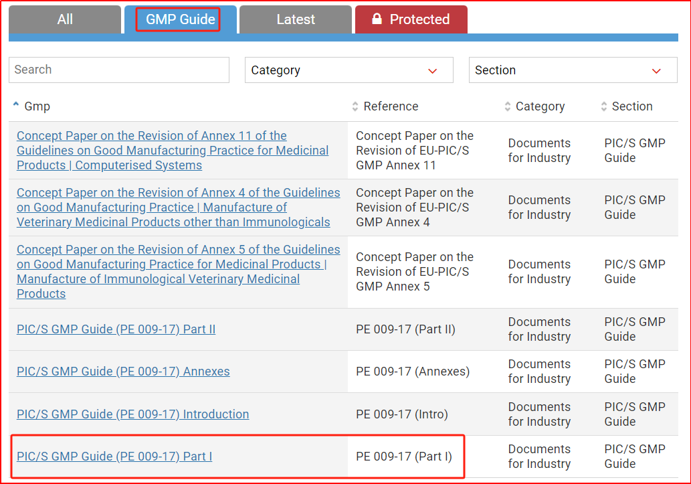Open PIC/S GMP Guide Annexes link
Screen dimensions: 691x484
coord(123,372)
